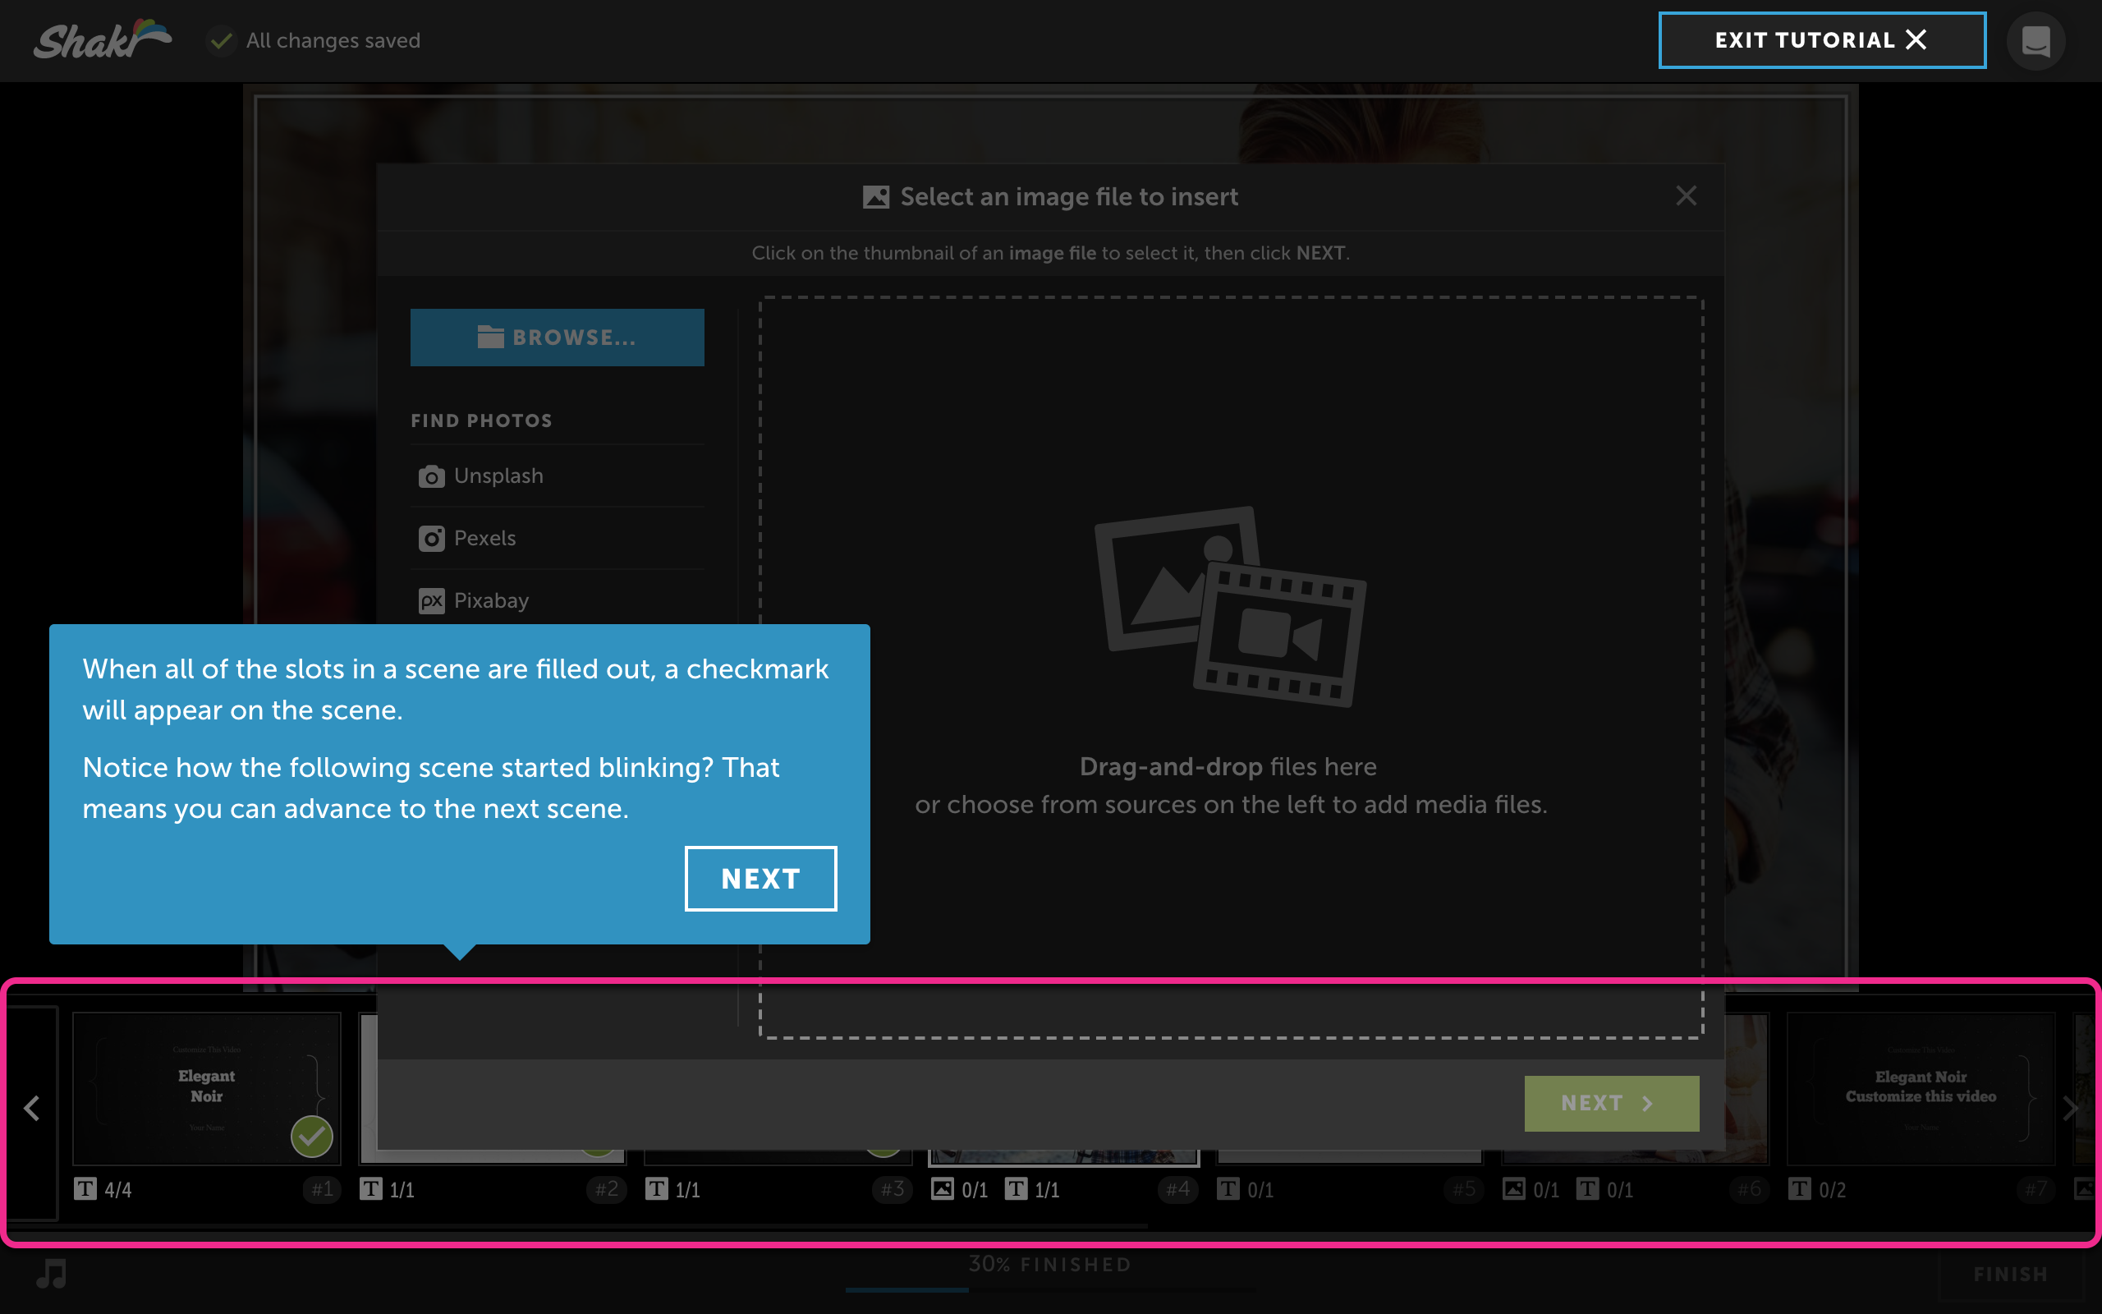Select Pixabay photo source
Image resolution: width=2102 pixels, height=1314 pixels.
point(557,600)
